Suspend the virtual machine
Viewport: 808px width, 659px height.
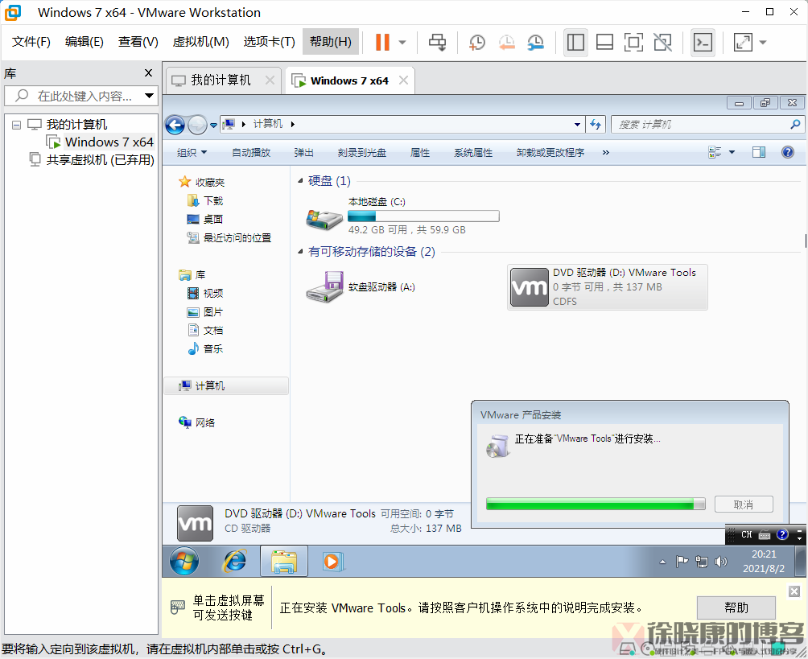(x=385, y=42)
